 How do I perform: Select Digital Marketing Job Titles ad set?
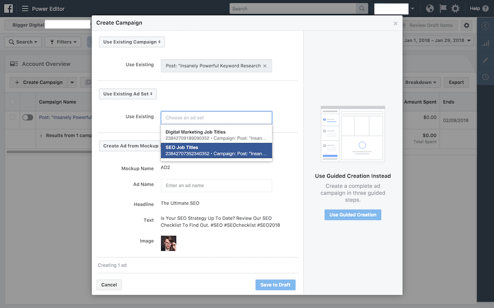(216, 135)
